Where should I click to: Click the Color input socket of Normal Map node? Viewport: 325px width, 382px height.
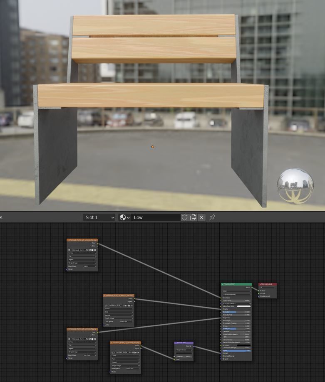pos(174,359)
